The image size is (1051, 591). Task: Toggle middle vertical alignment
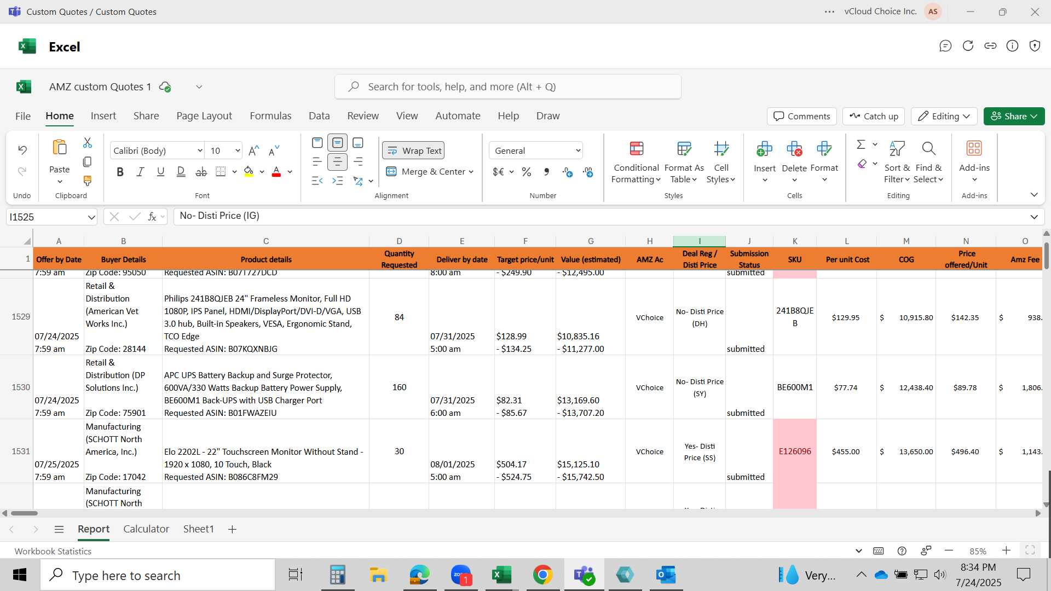[x=338, y=143]
